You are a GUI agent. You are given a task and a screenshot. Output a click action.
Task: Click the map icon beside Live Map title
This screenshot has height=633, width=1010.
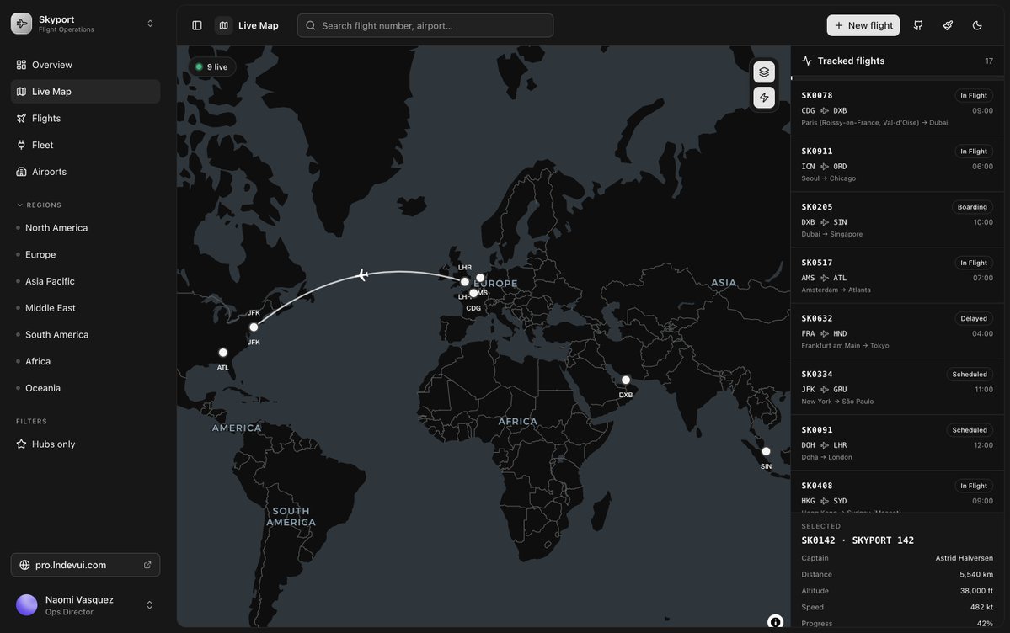click(x=223, y=25)
